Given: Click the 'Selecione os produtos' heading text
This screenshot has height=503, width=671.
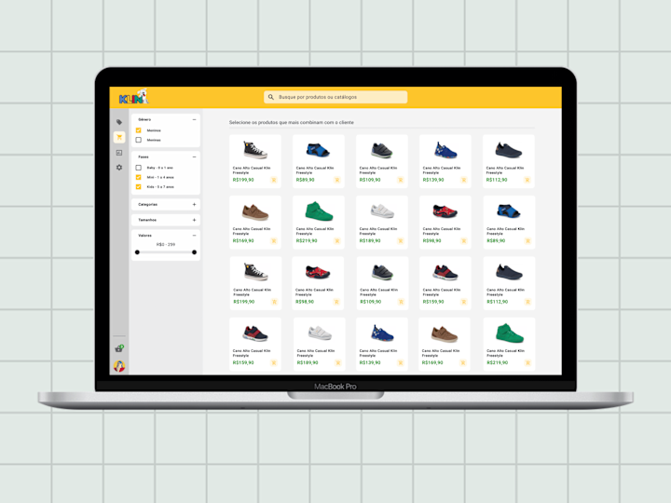Looking at the screenshot, I should pyautogui.click(x=292, y=122).
